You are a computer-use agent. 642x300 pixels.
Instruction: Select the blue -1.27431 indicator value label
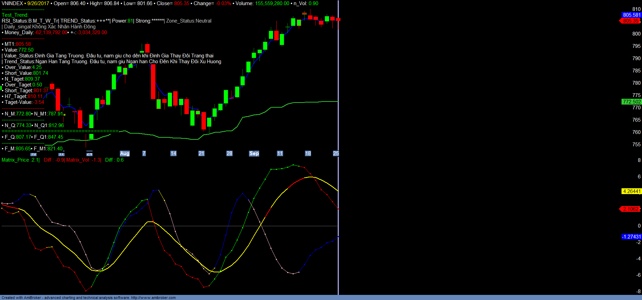point(631,237)
